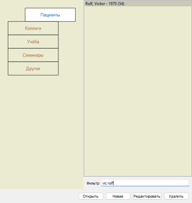Click the Редактировать button
The image size is (192, 203).
(x=147, y=196)
